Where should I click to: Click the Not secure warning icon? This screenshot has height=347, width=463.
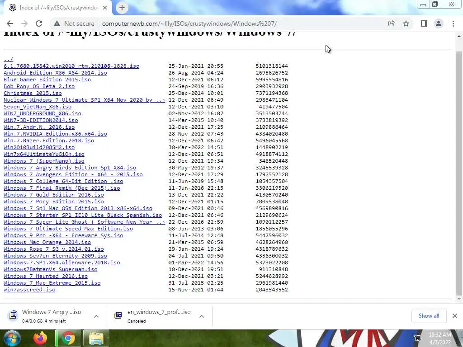point(57,23)
